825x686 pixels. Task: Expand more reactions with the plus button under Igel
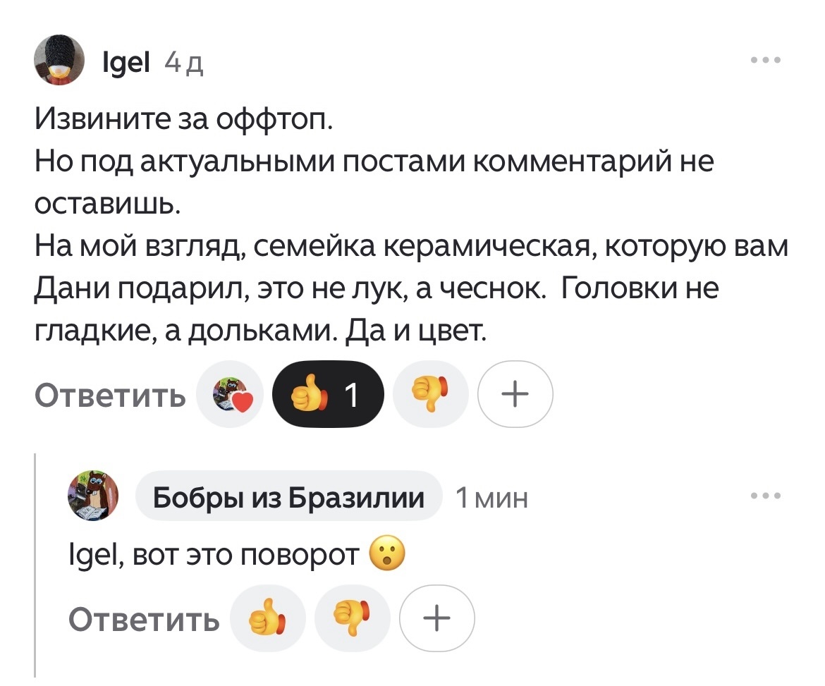click(515, 394)
